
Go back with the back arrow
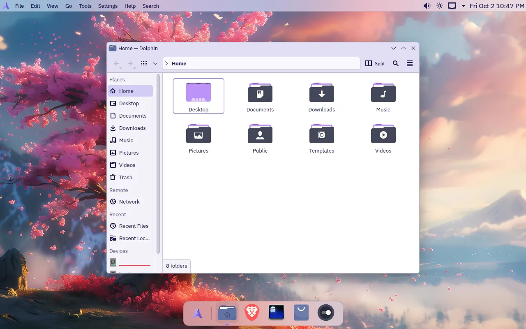(117, 63)
